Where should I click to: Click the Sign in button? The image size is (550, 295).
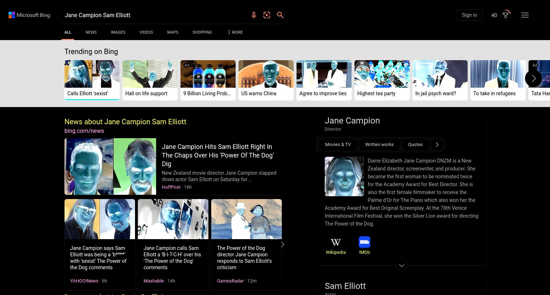pyautogui.click(x=469, y=15)
